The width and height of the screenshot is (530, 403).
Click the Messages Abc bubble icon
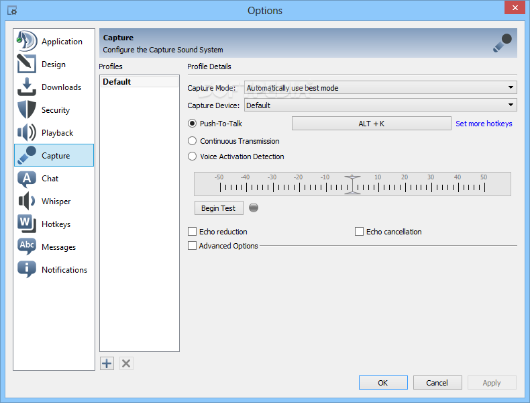27,247
